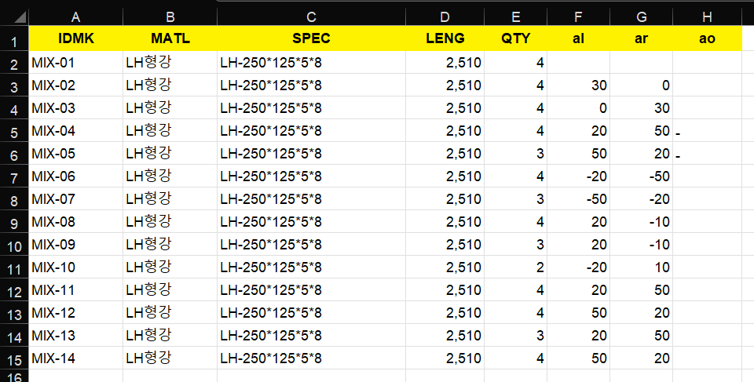754x382 pixels.
Task: Select column H header
Action: click(x=707, y=16)
